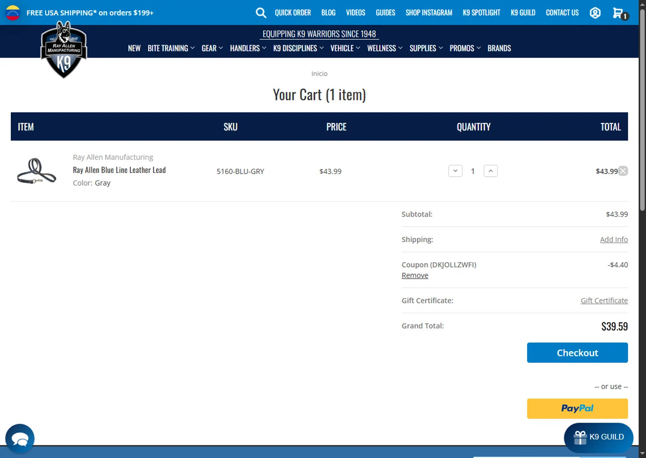Expand the Supplies dropdown menu
Viewport: 646px width, 458px height.
coord(426,48)
